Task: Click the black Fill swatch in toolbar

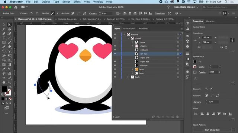Action: (4, 89)
